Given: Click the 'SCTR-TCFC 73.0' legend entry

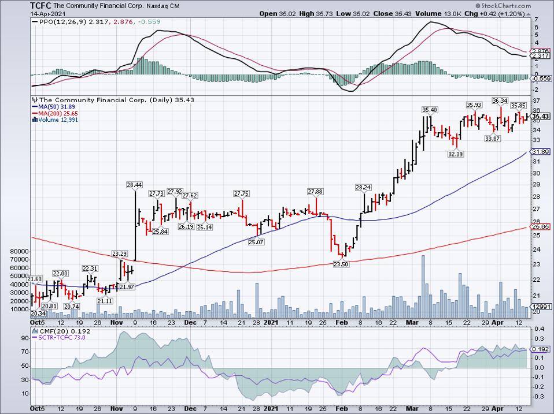Looking at the screenshot, I should point(62,337).
